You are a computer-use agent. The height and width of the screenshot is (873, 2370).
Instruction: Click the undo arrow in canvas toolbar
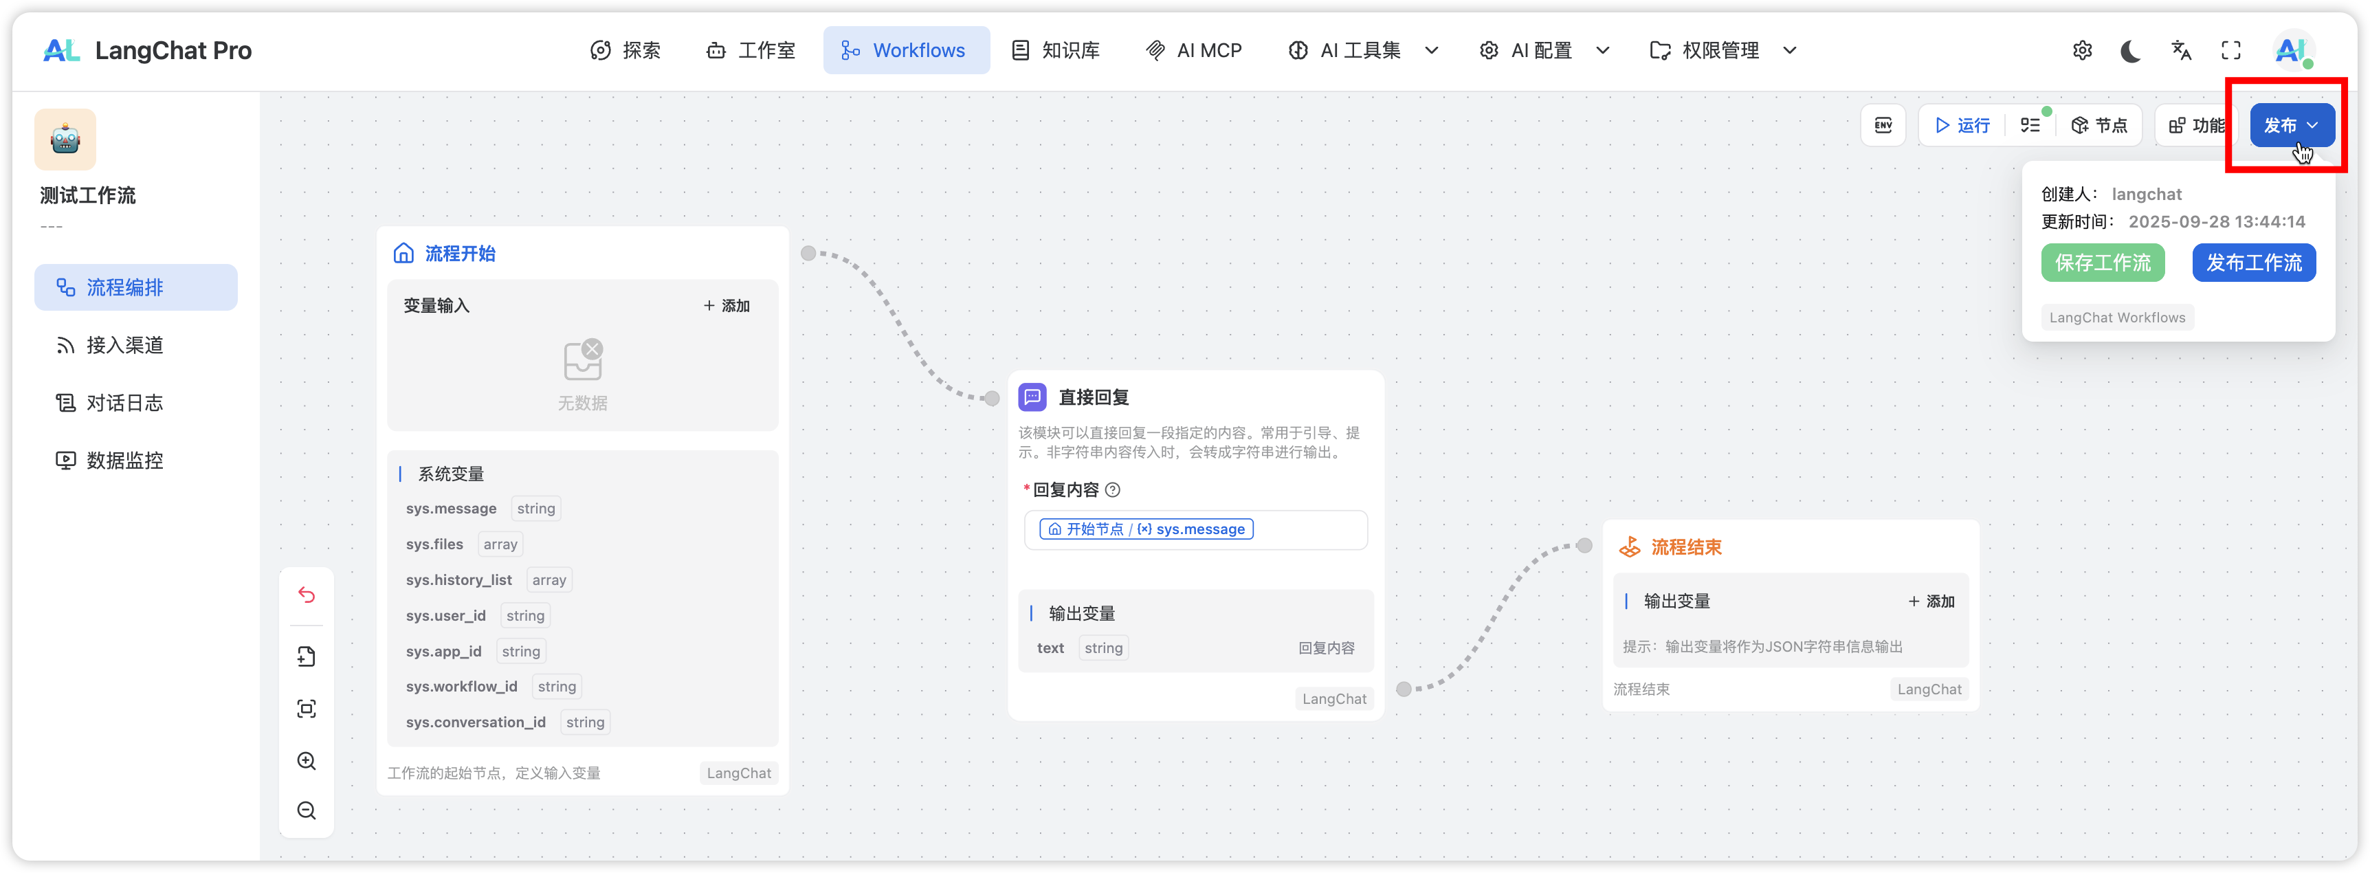click(x=307, y=595)
